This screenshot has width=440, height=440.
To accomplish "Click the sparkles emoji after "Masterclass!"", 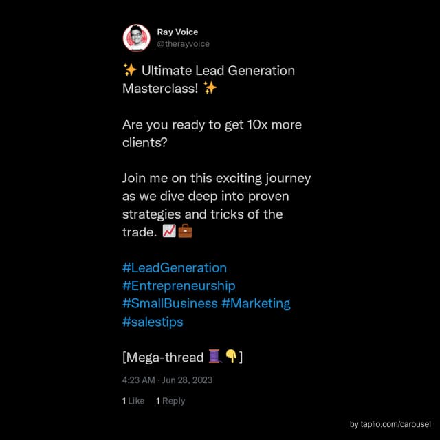I will (x=210, y=88).
